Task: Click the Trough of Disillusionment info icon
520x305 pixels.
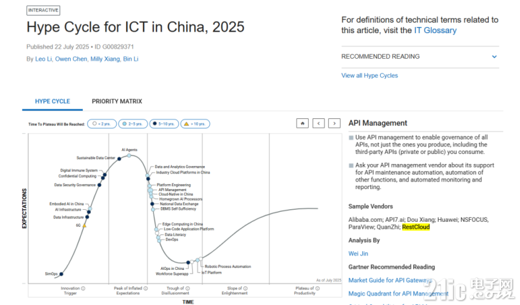Action: point(188,289)
